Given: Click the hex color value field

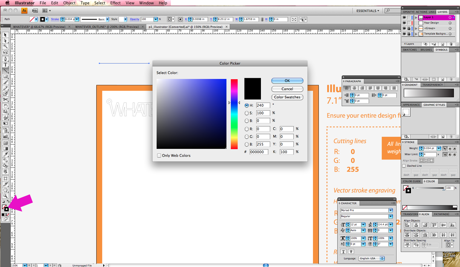Looking at the screenshot, I should click(x=259, y=152).
